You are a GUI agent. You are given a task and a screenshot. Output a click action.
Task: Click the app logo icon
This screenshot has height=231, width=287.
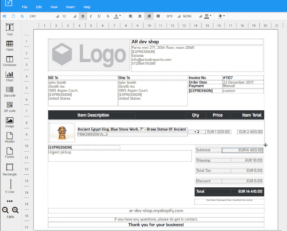click(9, 3)
